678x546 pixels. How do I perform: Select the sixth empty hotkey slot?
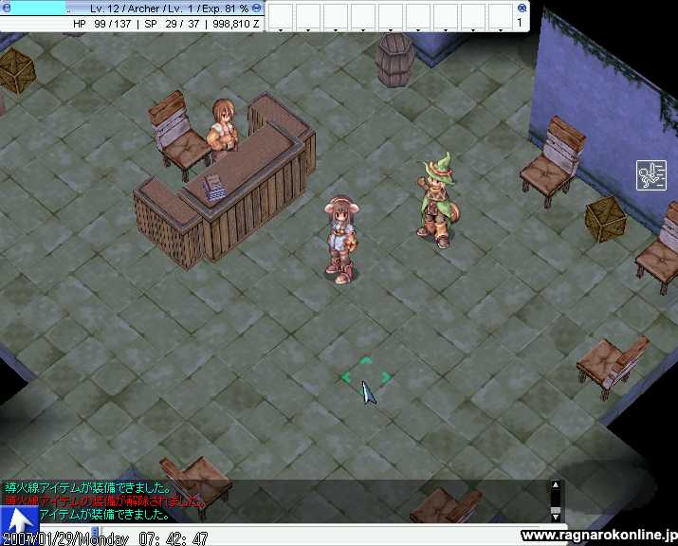coord(418,17)
